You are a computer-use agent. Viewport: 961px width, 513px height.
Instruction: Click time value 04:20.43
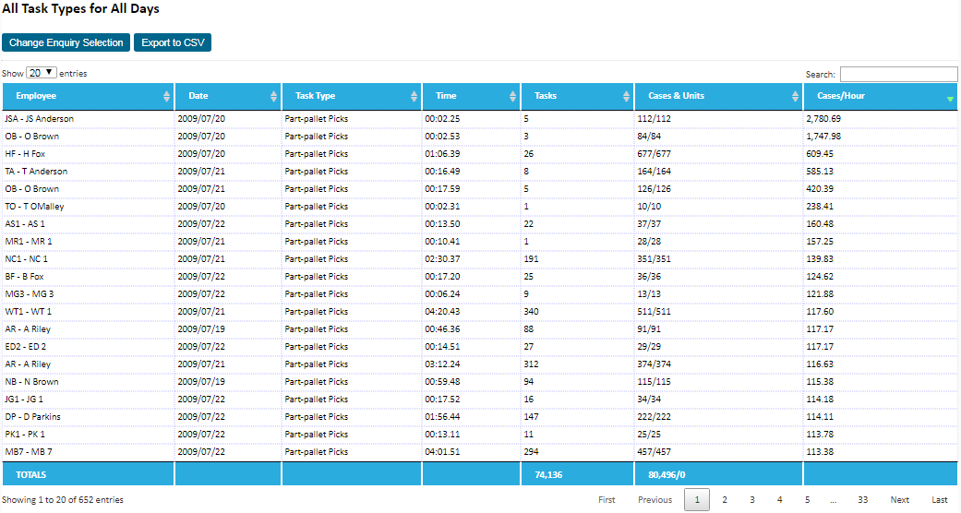442,312
